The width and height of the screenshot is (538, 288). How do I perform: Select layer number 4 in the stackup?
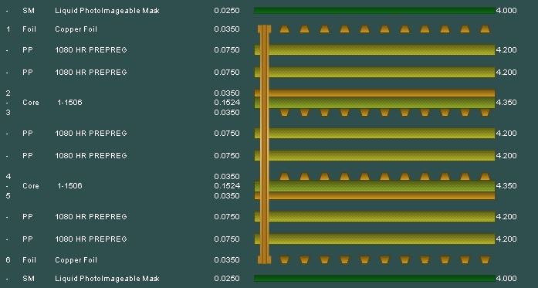click(x=8, y=177)
